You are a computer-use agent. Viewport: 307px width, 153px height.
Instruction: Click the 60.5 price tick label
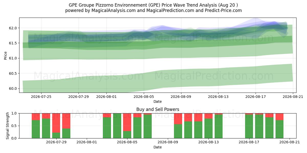pyautogui.click(x=13, y=73)
